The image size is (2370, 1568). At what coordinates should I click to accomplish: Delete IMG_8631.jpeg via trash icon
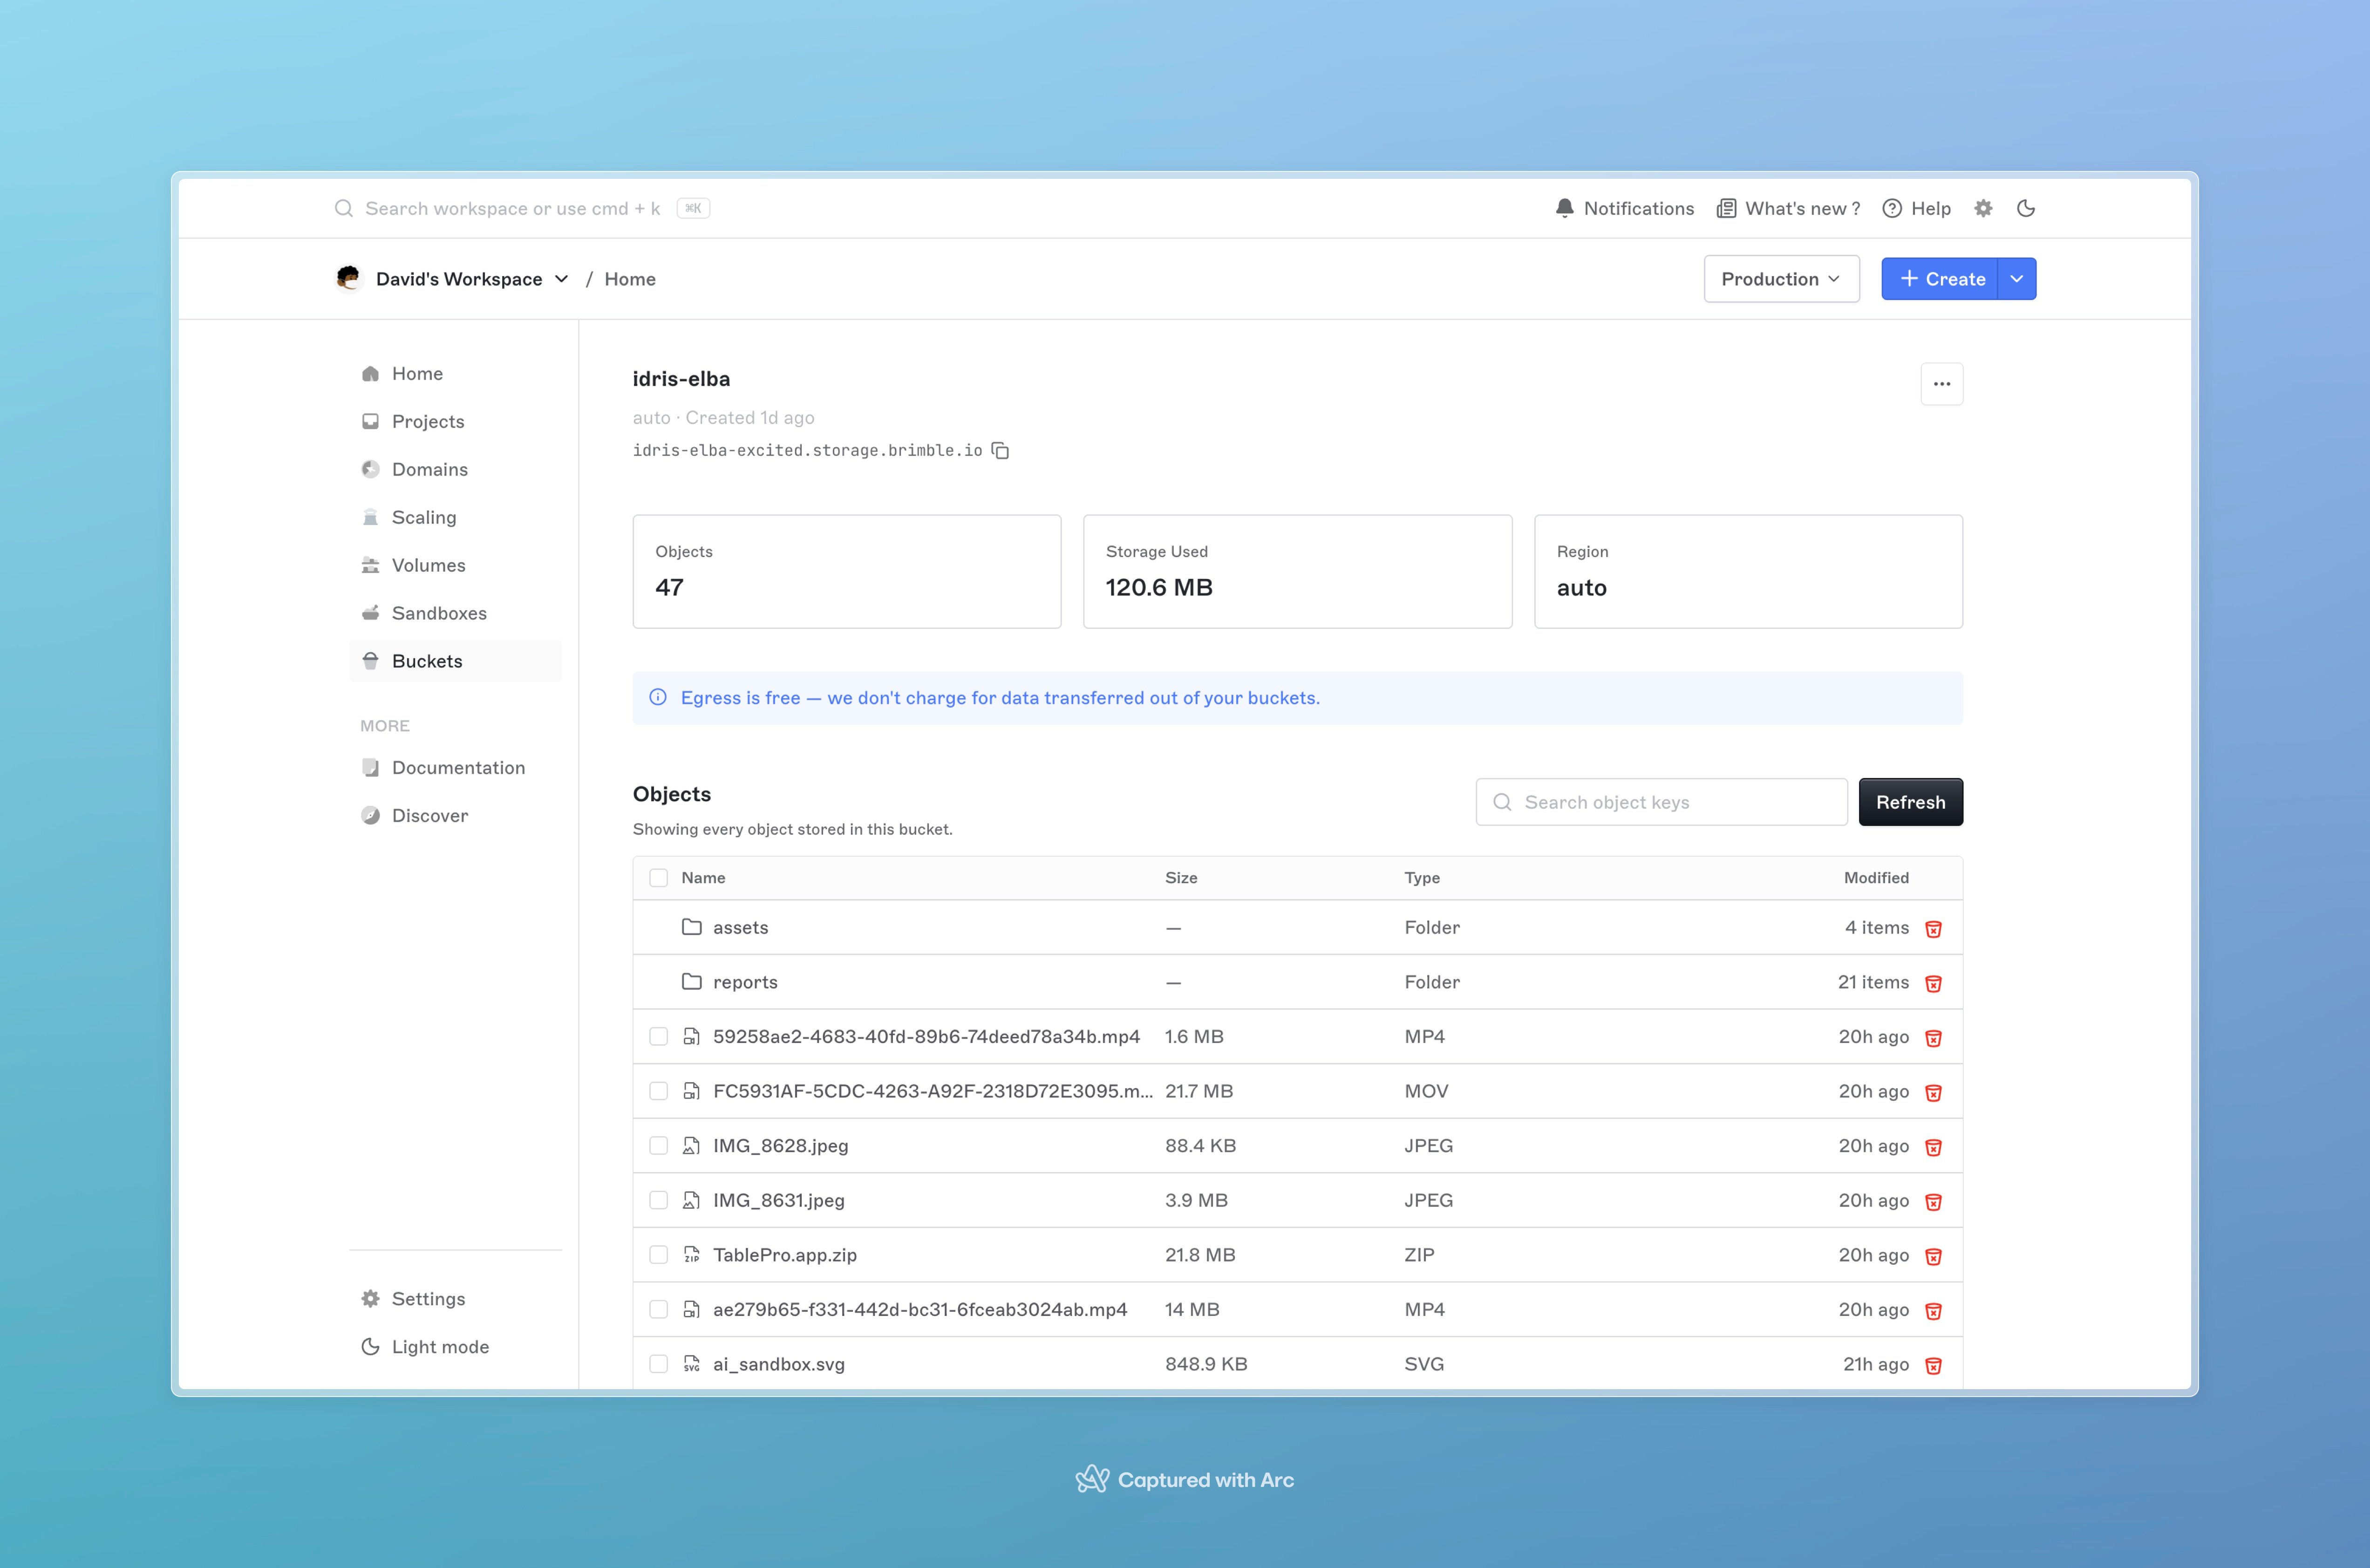(x=1933, y=1201)
